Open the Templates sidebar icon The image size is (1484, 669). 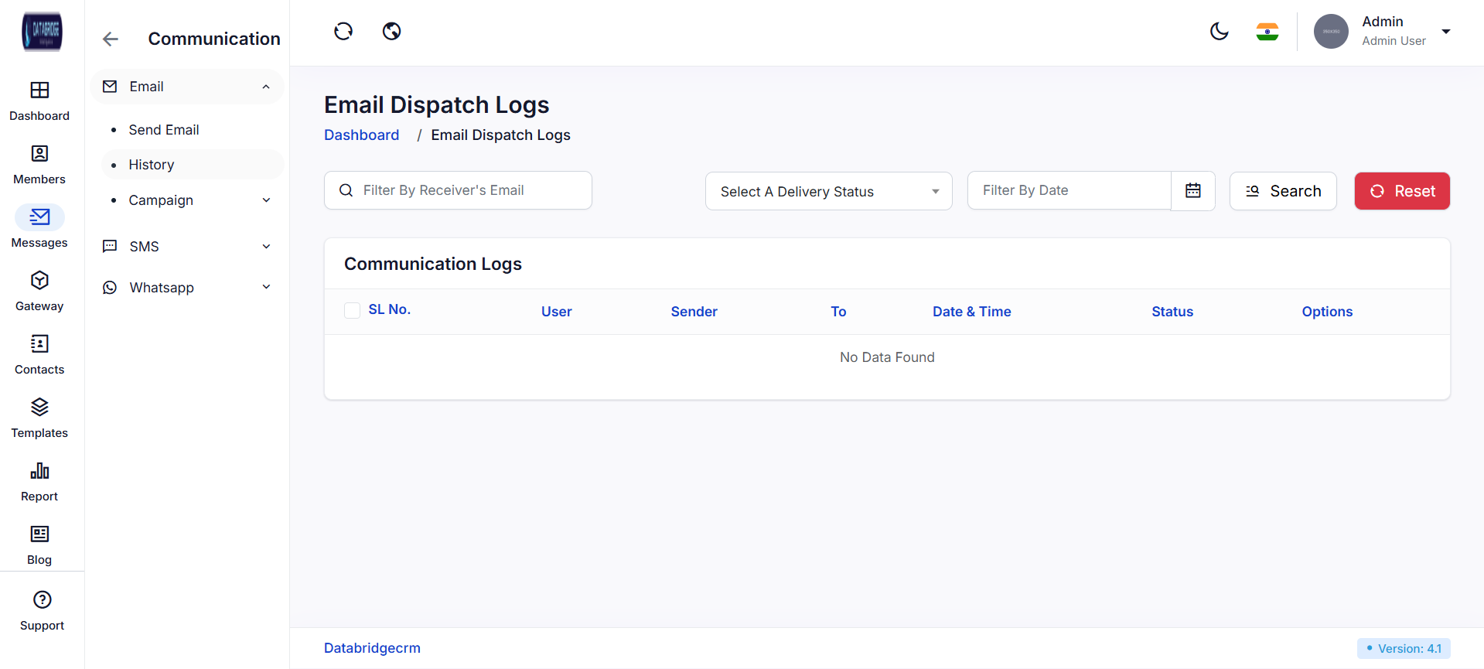[x=39, y=408]
